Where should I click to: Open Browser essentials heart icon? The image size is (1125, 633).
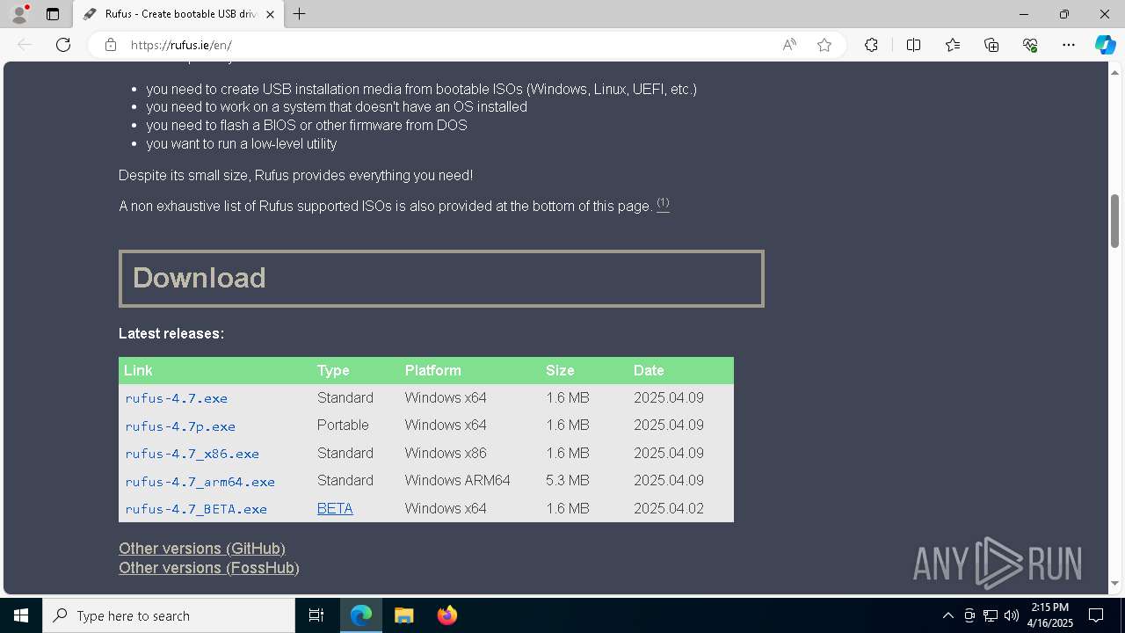pos(1030,45)
